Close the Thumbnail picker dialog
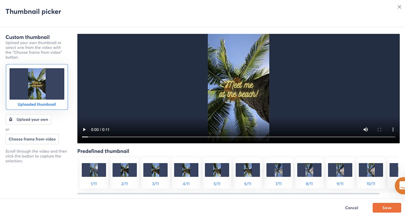 point(399,7)
